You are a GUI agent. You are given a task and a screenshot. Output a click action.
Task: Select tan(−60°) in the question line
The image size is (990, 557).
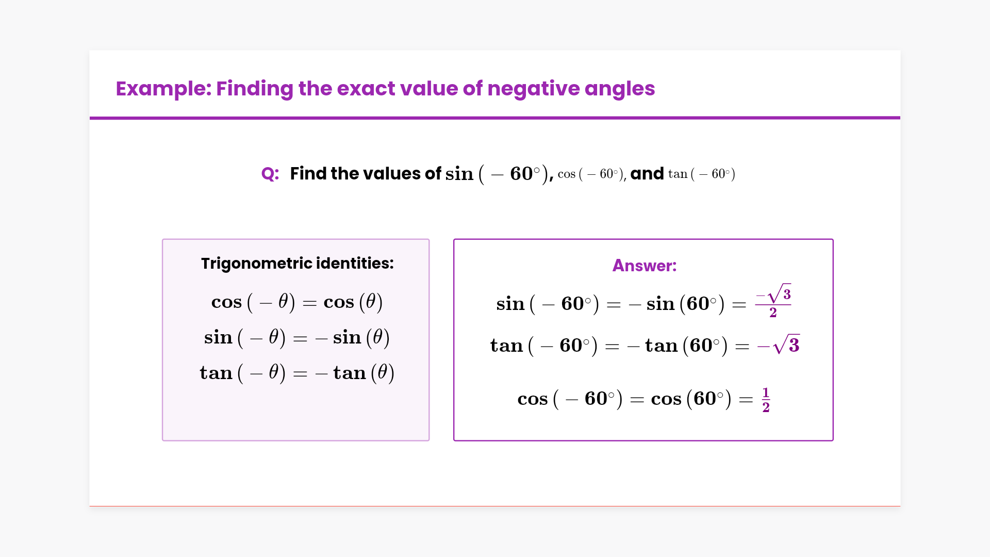click(702, 174)
